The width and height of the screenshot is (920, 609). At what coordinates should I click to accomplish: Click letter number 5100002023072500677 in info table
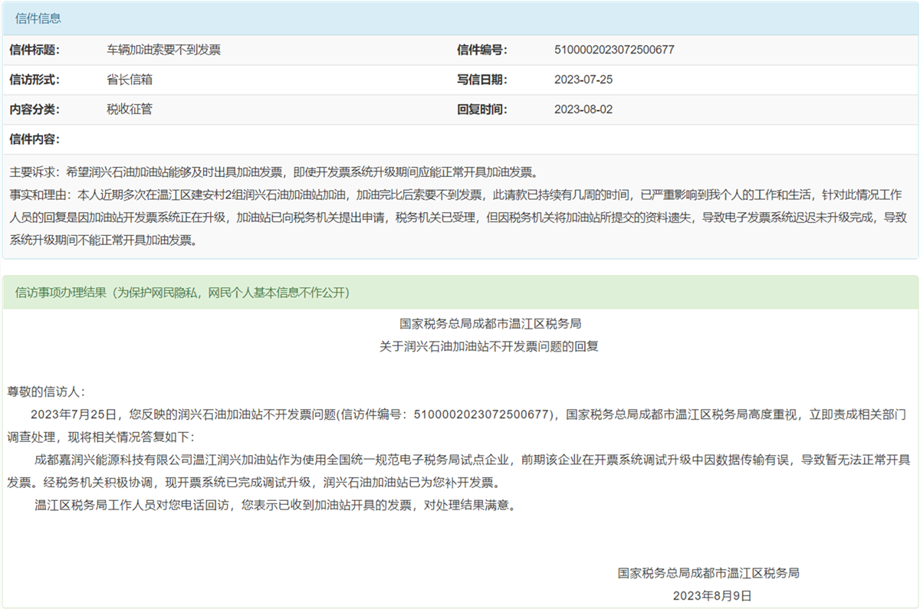pyautogui.click(x=614, y=50)
